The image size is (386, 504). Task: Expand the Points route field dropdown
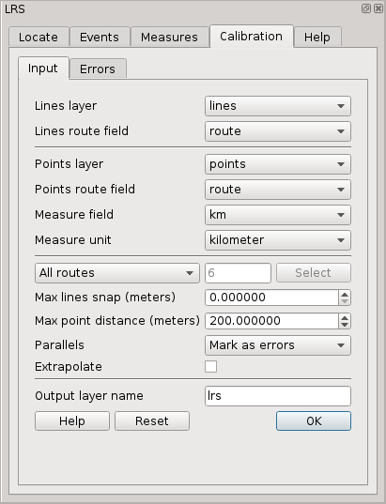click(278, 190)
